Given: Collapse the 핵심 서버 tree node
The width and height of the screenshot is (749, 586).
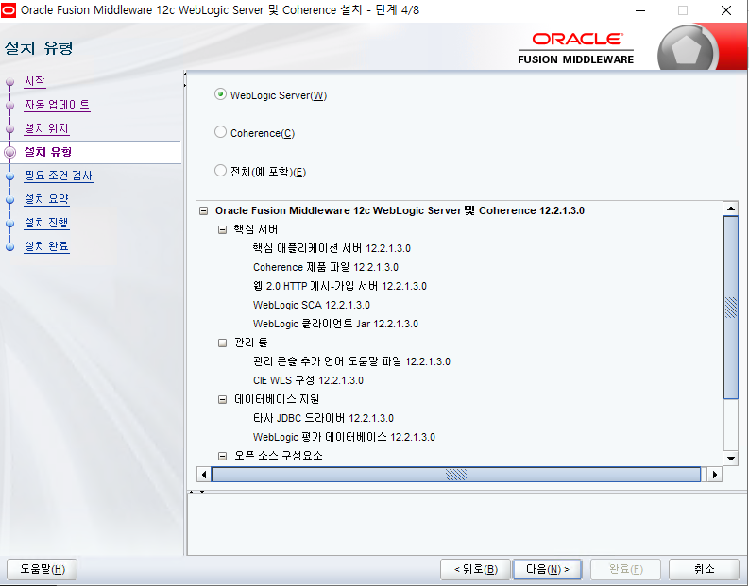Looking at the screenshot, I should tap(222, 229).
